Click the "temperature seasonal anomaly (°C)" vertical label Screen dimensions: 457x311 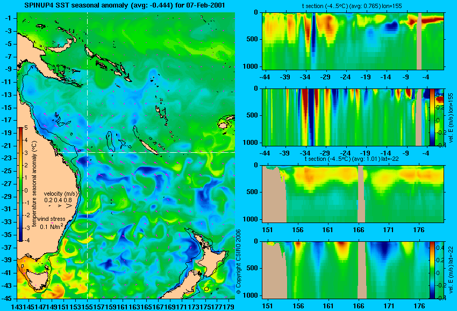click(x=34, y=184)
